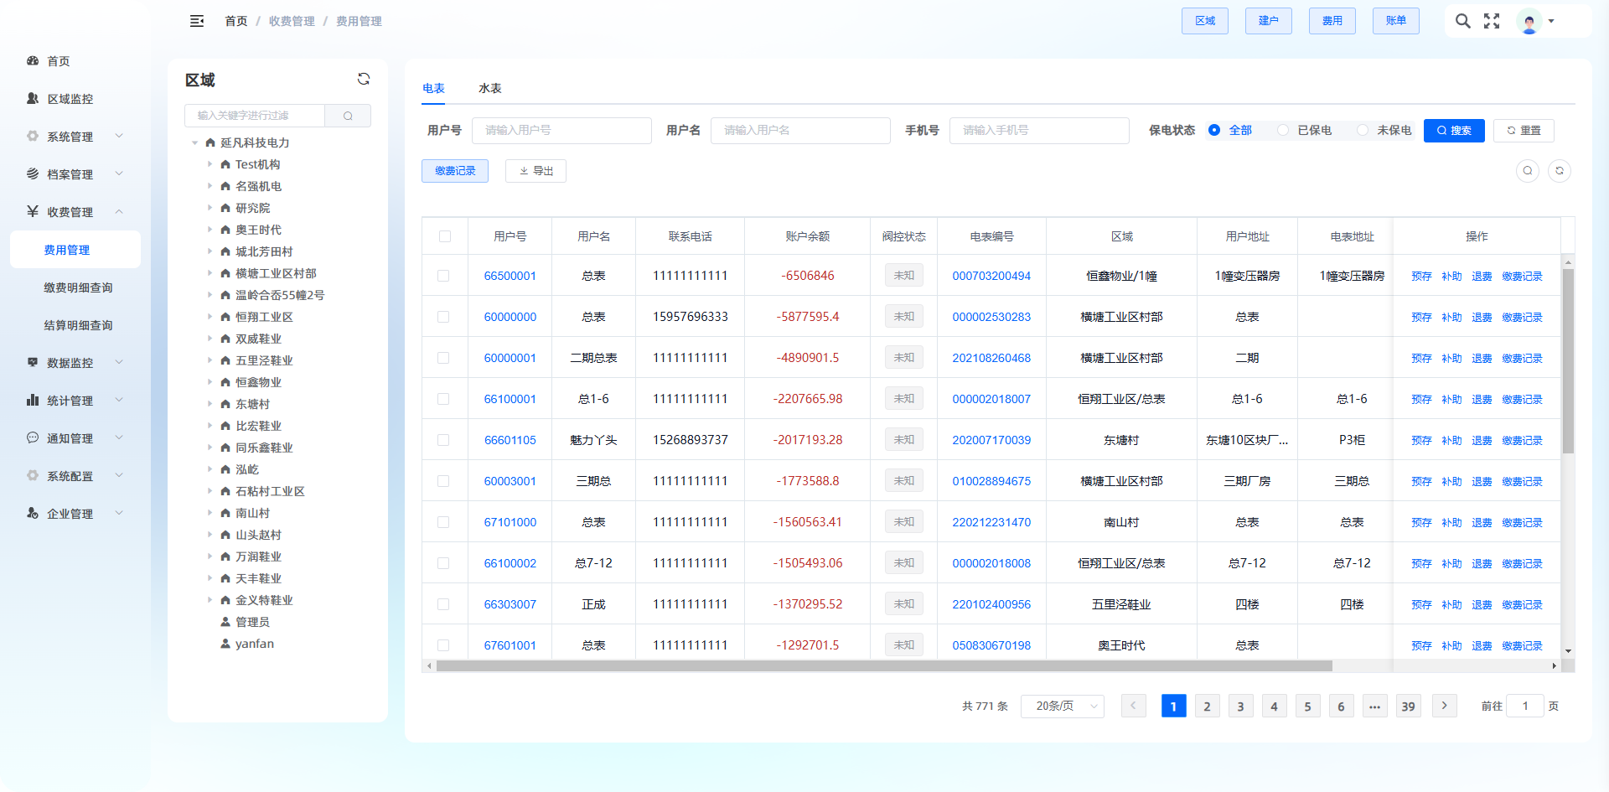Click the region filter search icon button

coord(348,116)
